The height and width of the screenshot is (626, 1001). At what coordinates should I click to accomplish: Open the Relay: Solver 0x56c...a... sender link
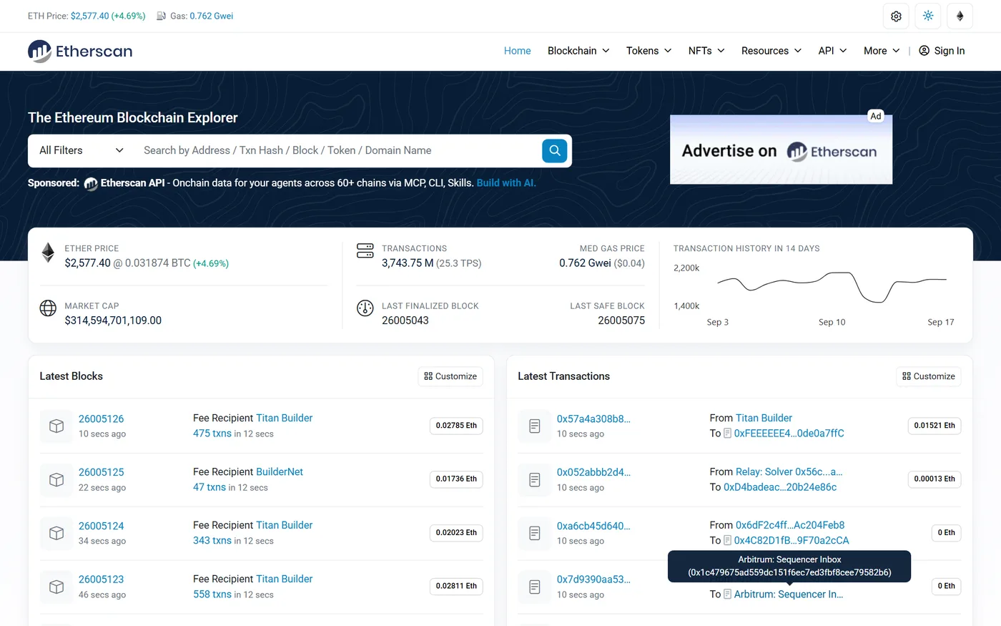point(789,472)
